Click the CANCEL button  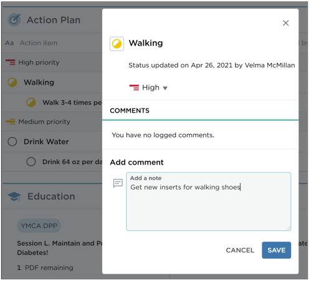[240, 250]
